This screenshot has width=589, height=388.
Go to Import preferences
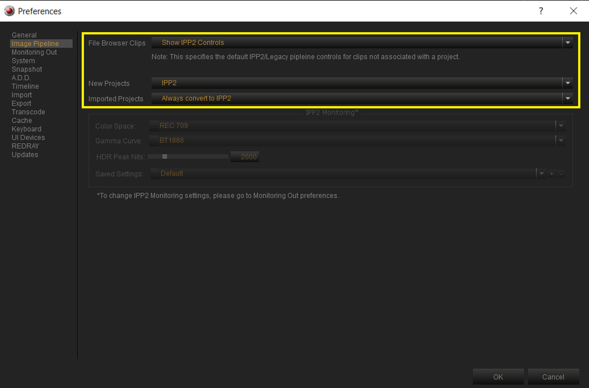[22, 95]
